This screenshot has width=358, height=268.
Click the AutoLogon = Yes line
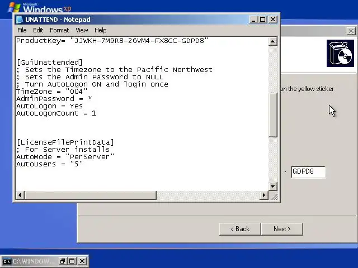(x=49, y=106)
